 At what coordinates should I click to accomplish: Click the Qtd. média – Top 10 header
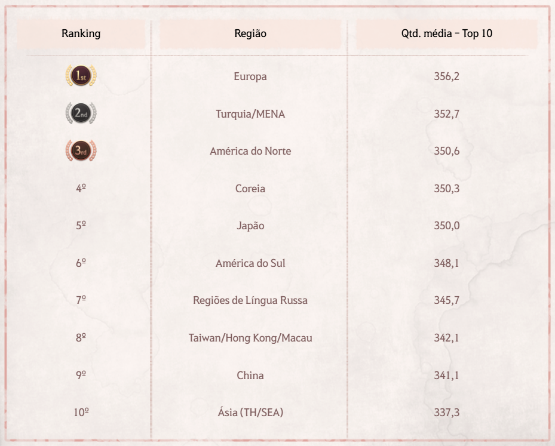(x=446, y=34)
